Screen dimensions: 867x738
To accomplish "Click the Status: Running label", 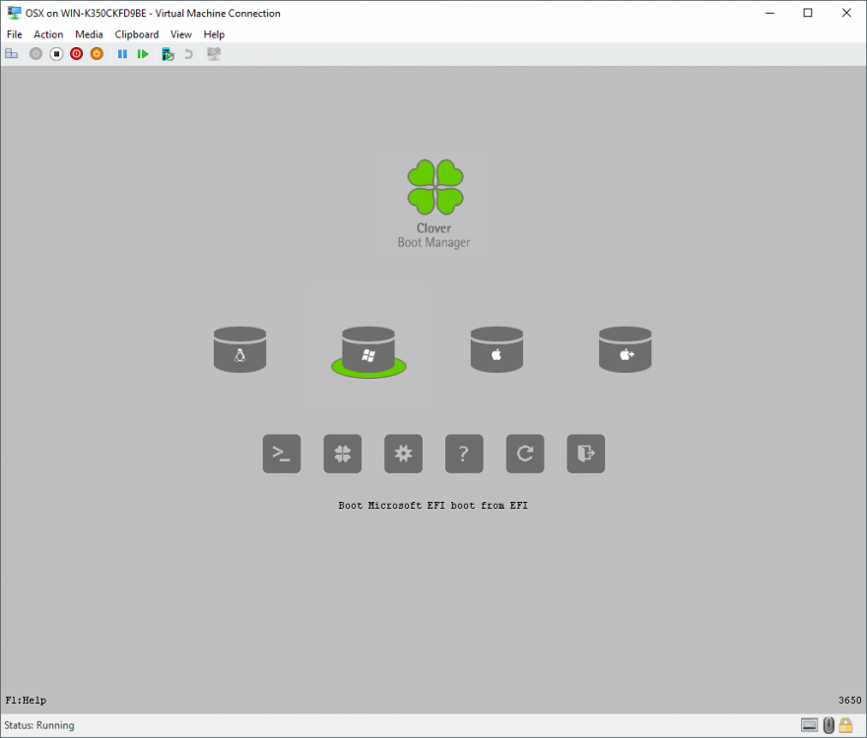I will (39, 725).
